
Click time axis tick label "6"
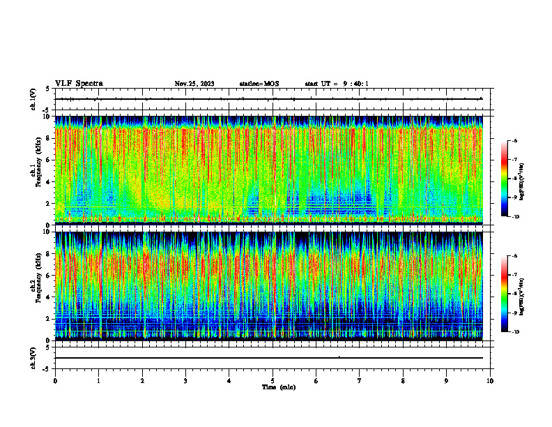316,381
